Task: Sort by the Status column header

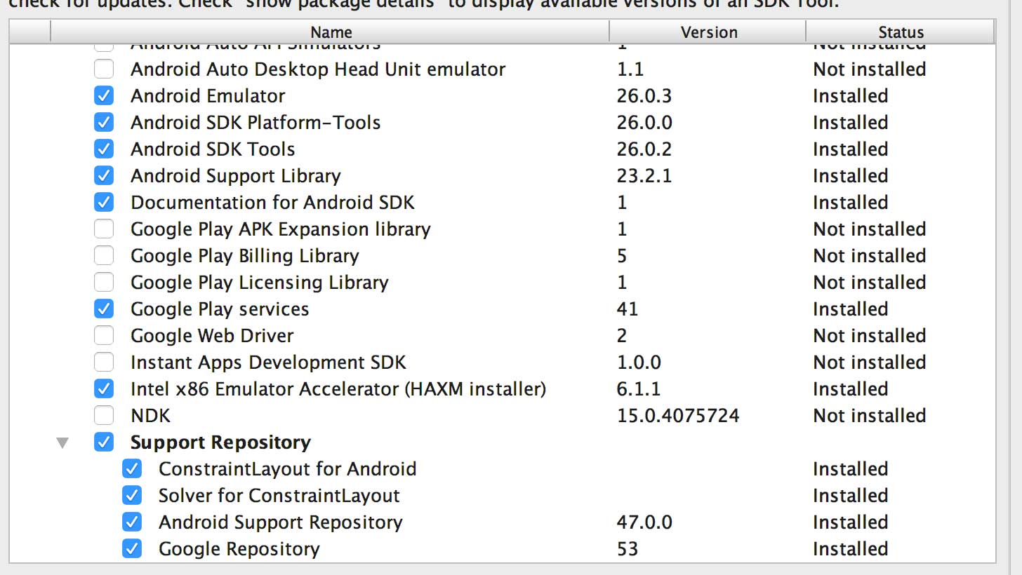Action: (x=901, y=32)
